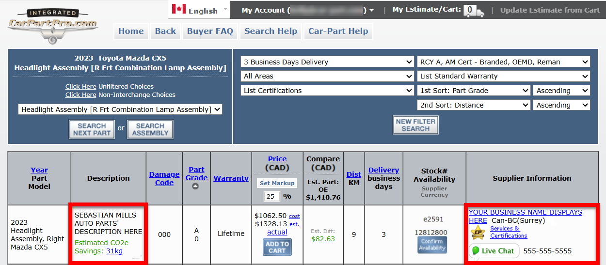Click the actual price link
Image resolution: width=606 pixels, height=265 pixels.
point(277,232)
